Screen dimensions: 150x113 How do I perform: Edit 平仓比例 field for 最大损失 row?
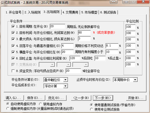pos(131,39)
